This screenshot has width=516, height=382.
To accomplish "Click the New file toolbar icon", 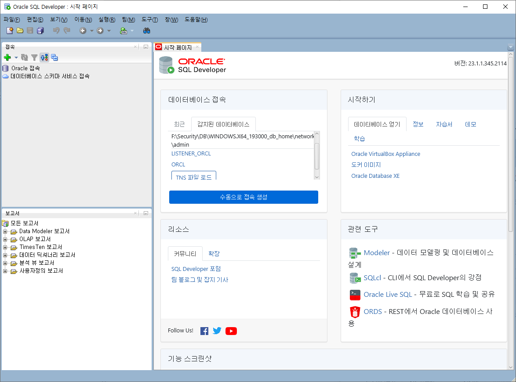I will 10,31.
